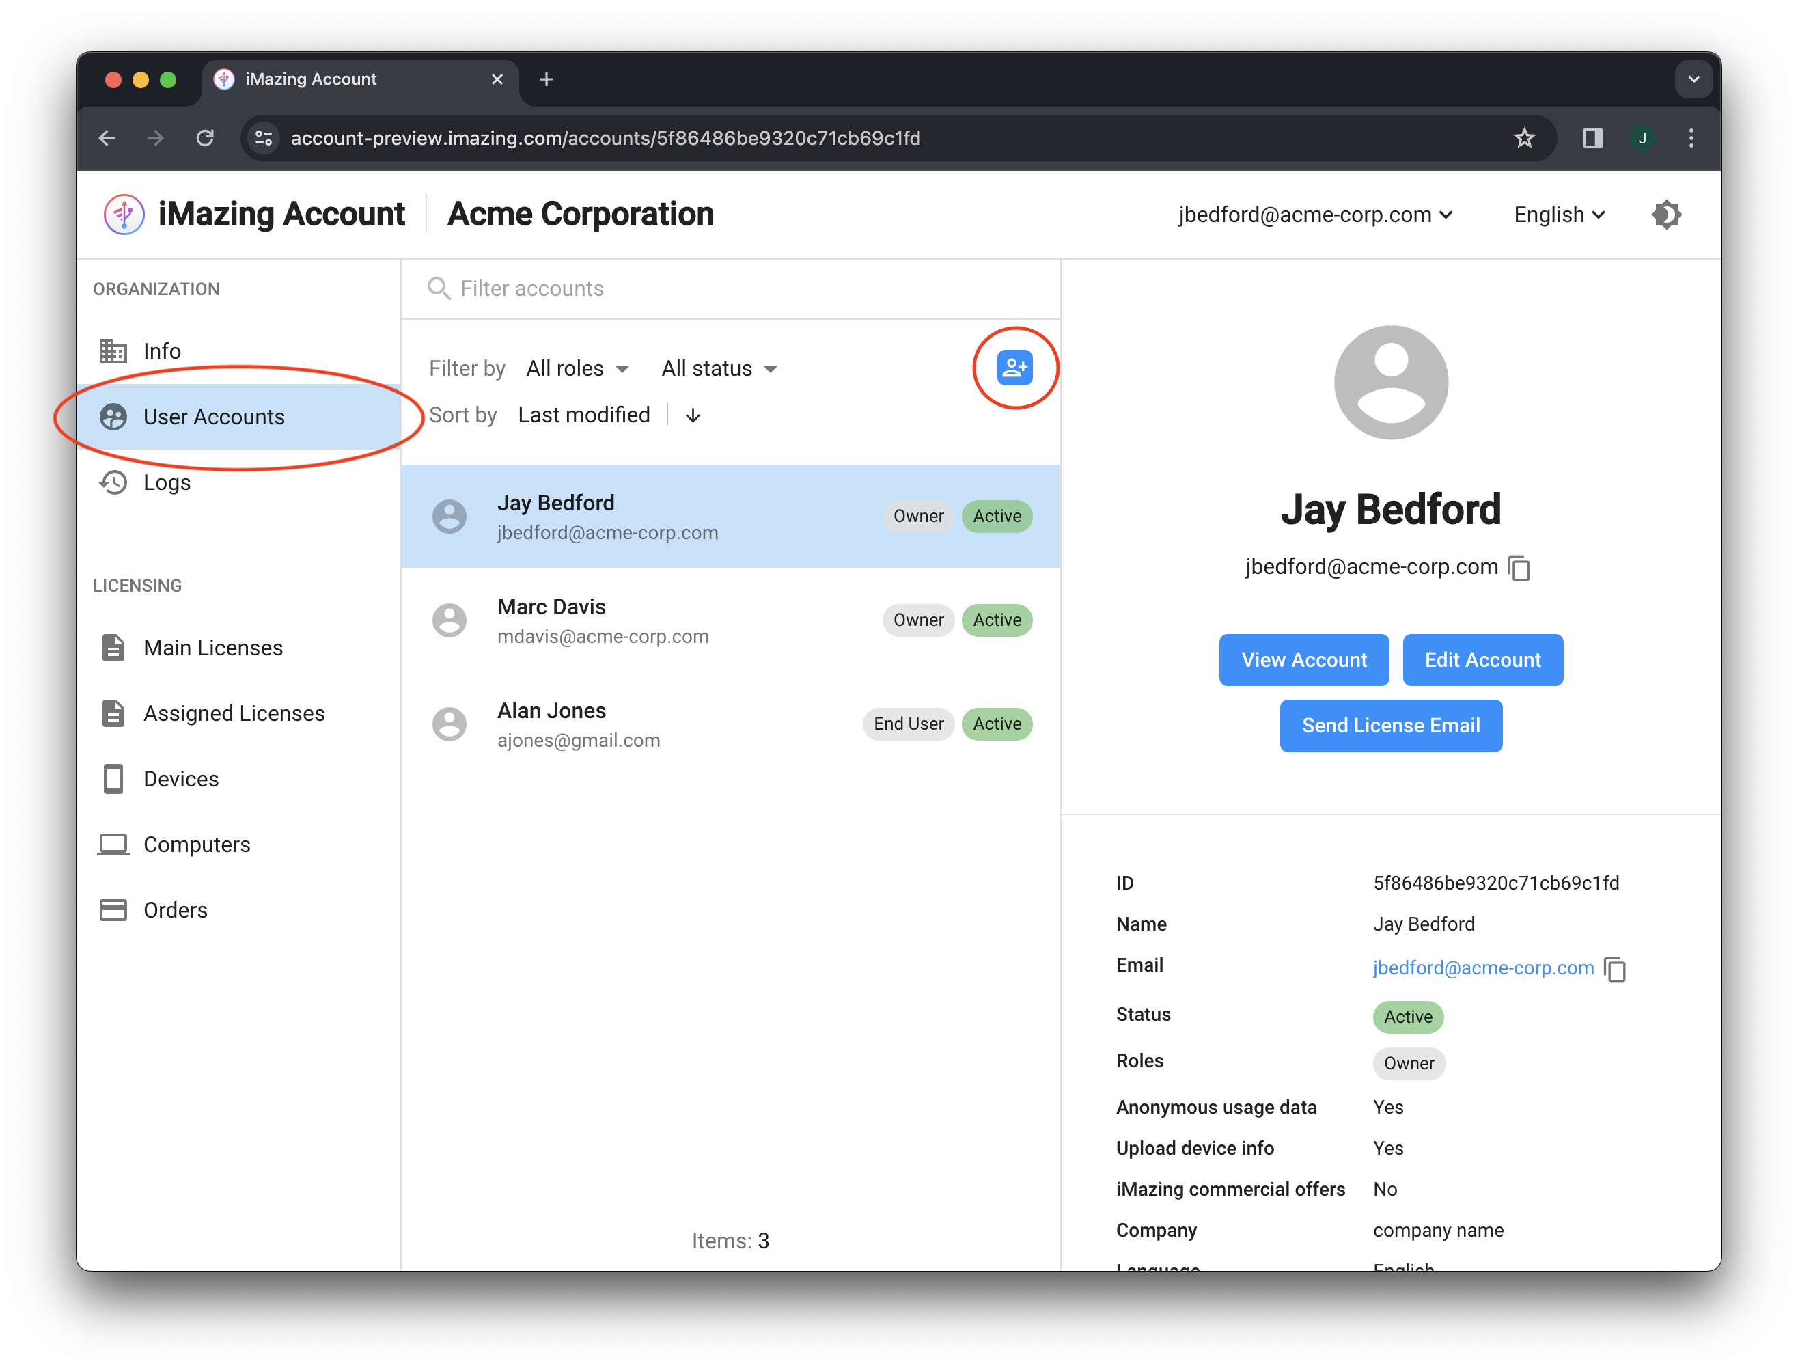Select Jay Bedford account row
1798x1372 pixels.
(x=731, y=517)
